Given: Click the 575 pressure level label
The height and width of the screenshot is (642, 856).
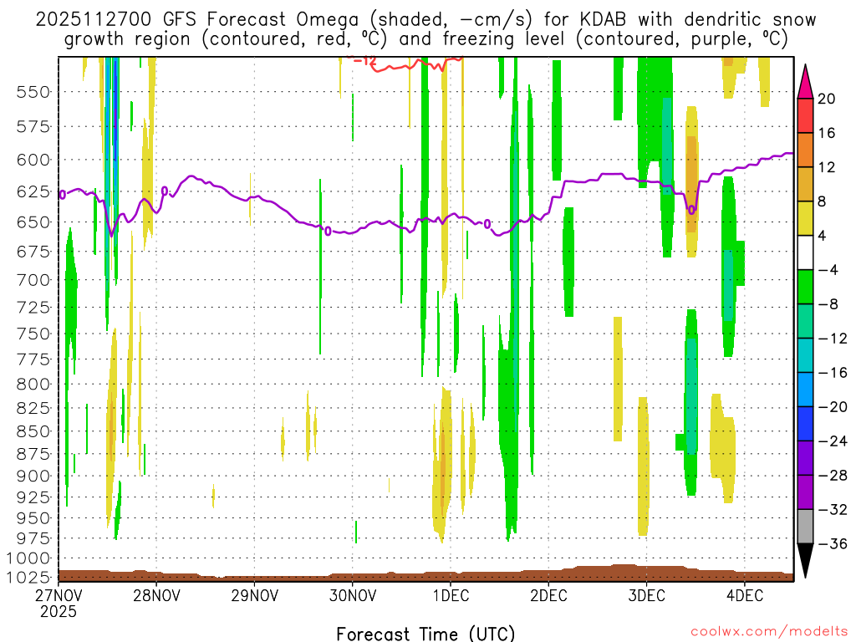Looking at the screenshot, I should [33, 127].
